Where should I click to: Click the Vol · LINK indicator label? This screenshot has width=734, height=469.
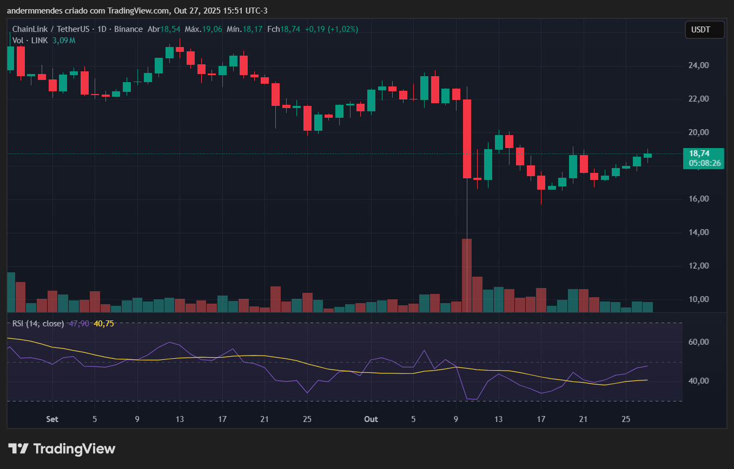point(30,41)
